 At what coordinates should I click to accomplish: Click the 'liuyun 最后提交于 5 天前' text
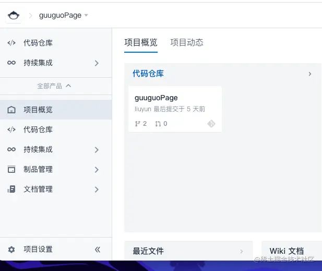170,109
